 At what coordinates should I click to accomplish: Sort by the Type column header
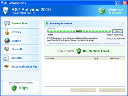(x=100, y=58)
